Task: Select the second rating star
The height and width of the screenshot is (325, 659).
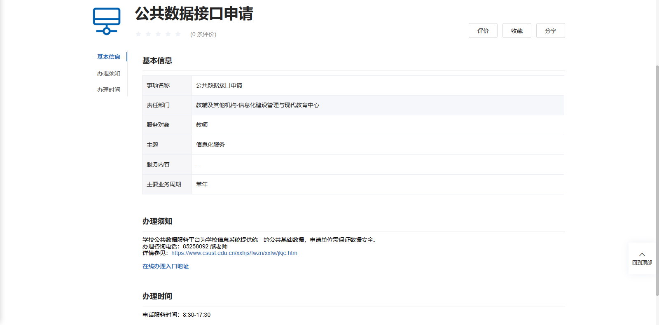Action: tap(148, 34)
